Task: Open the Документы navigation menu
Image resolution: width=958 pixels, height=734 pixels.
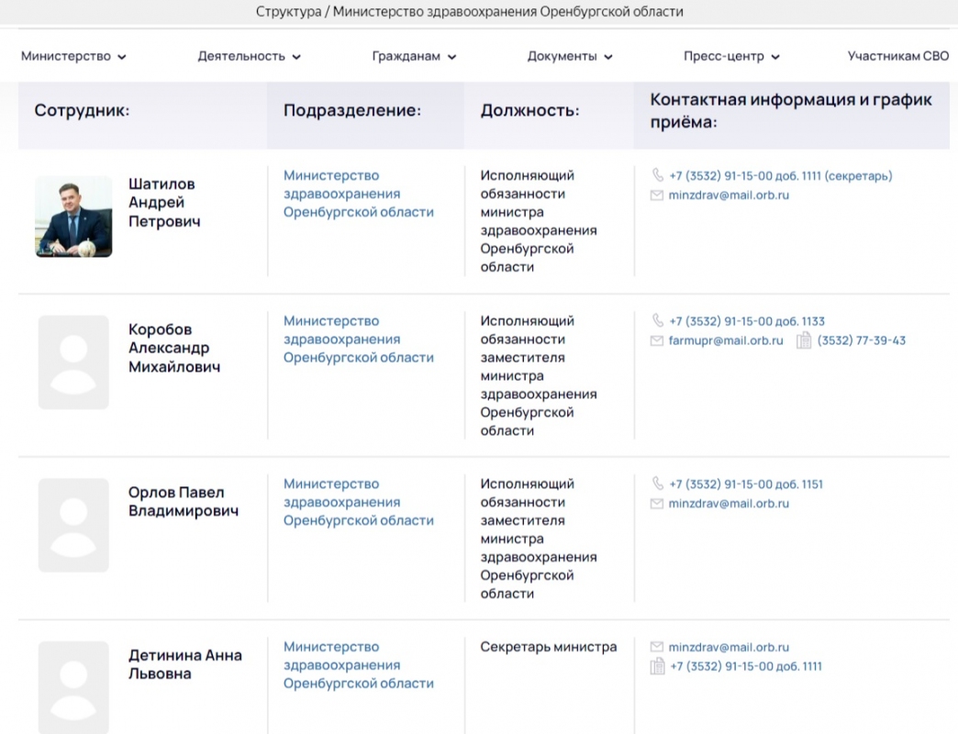Action: [x=569, y=56]
